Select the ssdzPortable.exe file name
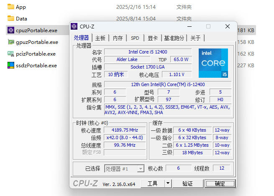 (36, 66)
